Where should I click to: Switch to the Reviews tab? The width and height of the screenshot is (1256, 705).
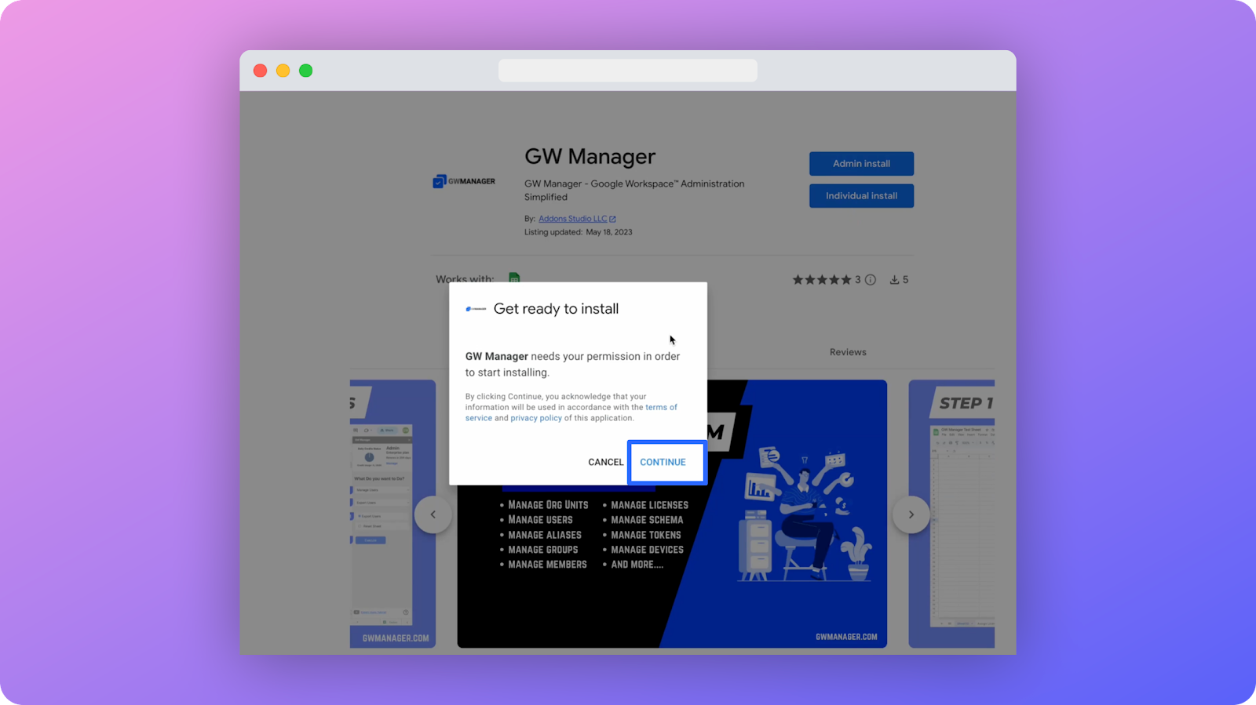848,352
